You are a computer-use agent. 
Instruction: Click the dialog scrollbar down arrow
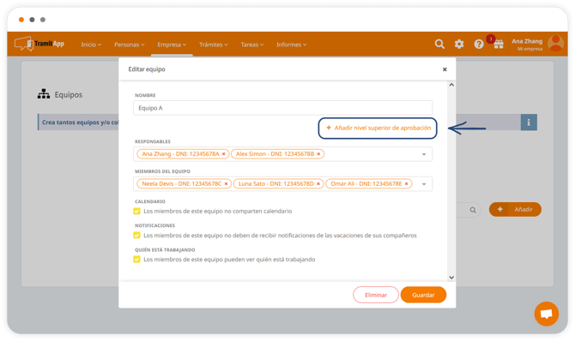pos(451,278)
